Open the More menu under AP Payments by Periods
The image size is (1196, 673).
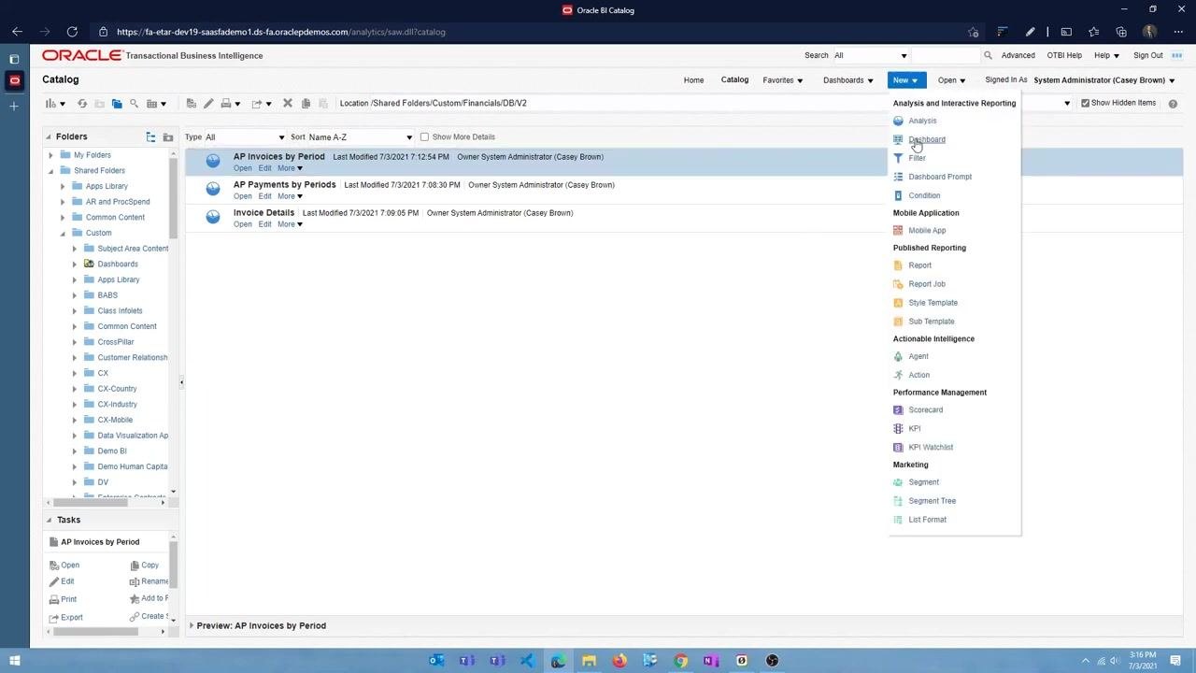tap(290, 196)
